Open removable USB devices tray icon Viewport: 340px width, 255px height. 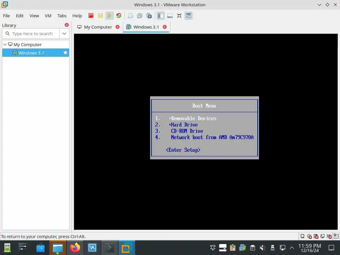pyautogui.click(x=272, y=247)
